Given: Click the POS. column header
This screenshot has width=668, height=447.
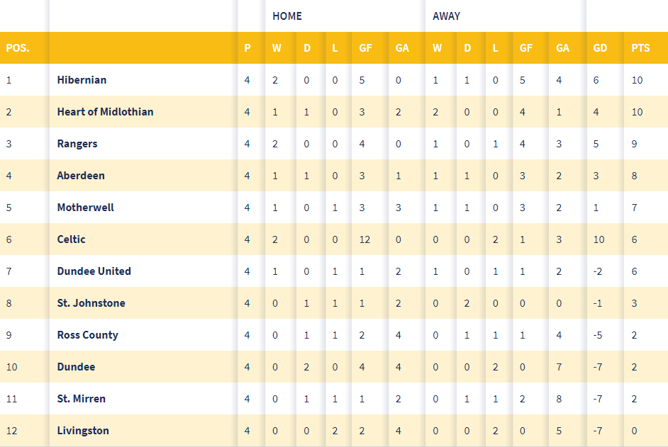Looking at the screenshot, I should coord(18,48).
